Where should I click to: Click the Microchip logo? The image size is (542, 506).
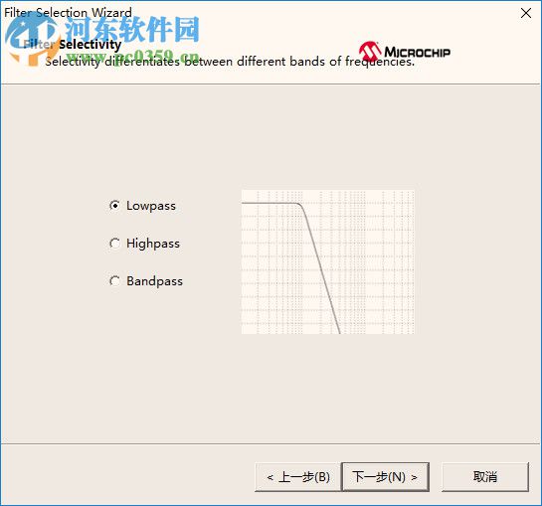[x=404, y=52]
